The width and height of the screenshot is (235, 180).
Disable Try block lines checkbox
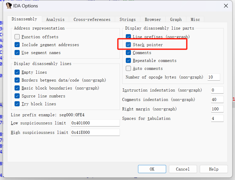tap(17, 104)
